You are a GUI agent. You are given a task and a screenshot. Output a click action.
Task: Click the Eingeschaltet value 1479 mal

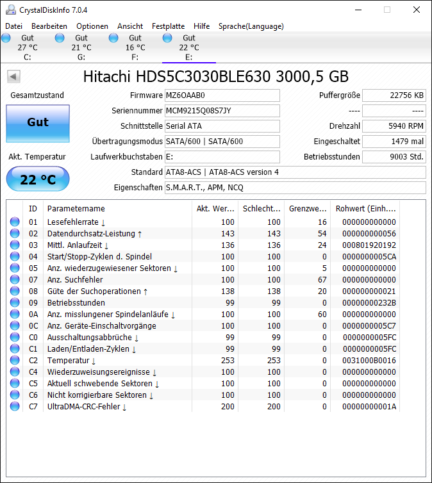click(x=394, y=142)
